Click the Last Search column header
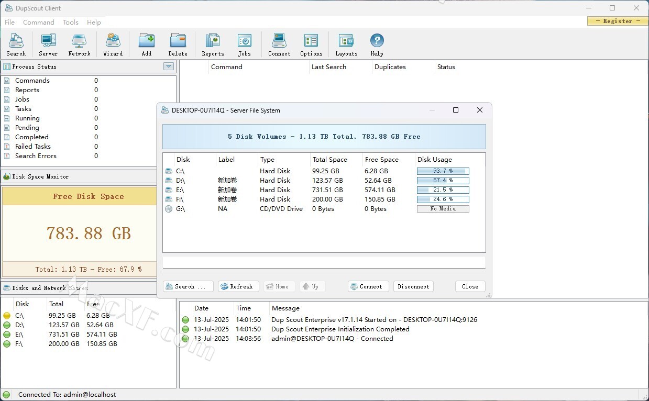The image size is (649, 401). coord(340,67)
